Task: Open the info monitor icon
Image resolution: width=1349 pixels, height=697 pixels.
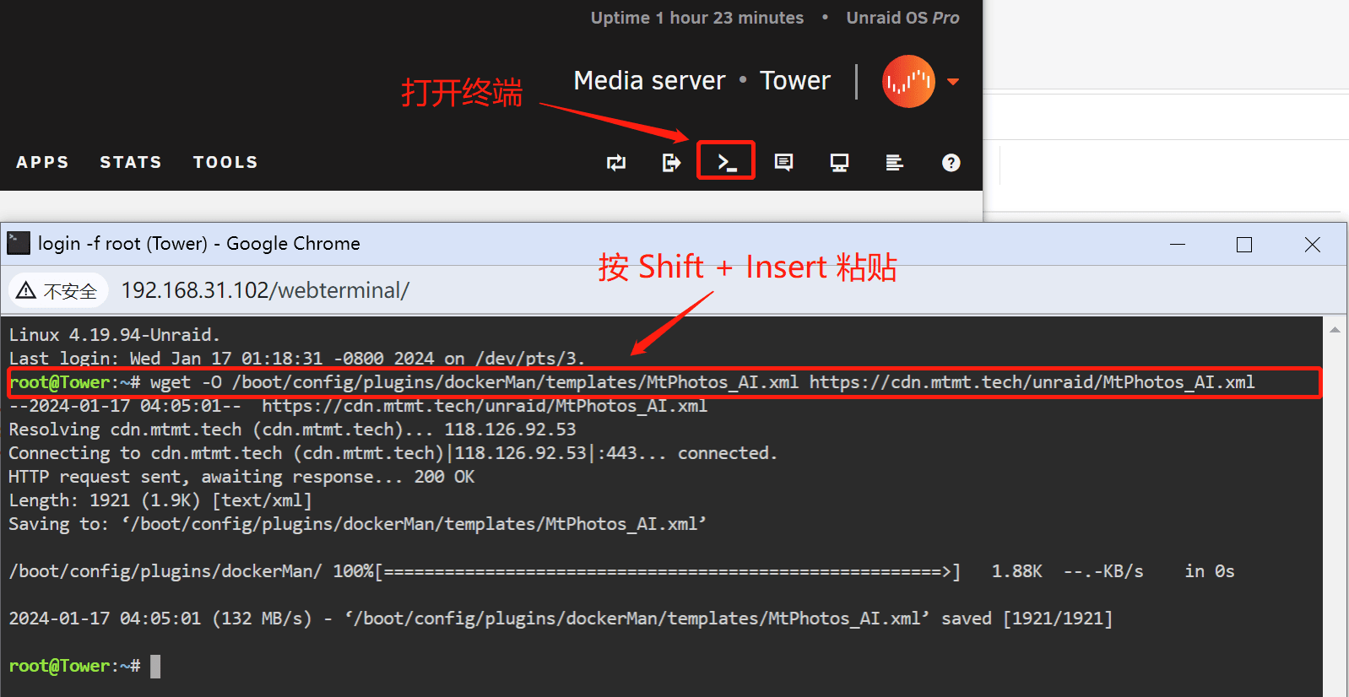Action: (839, 162)
